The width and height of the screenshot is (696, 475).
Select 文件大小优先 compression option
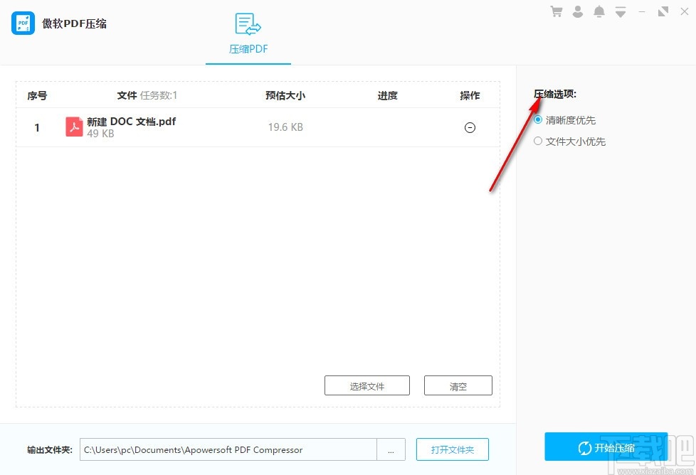click(570, 141)
